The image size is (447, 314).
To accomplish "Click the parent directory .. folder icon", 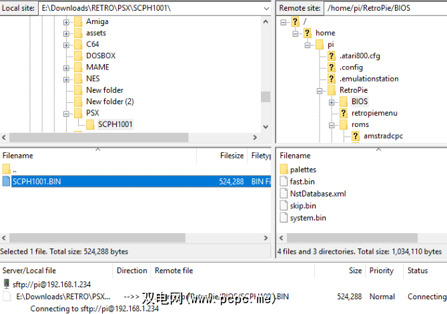I will (x=6, y=169).
